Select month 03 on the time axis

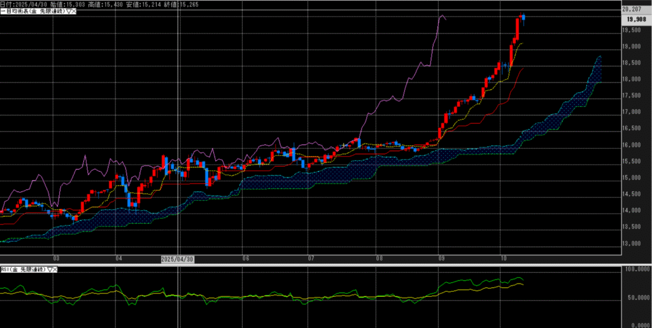pos(57,259)
